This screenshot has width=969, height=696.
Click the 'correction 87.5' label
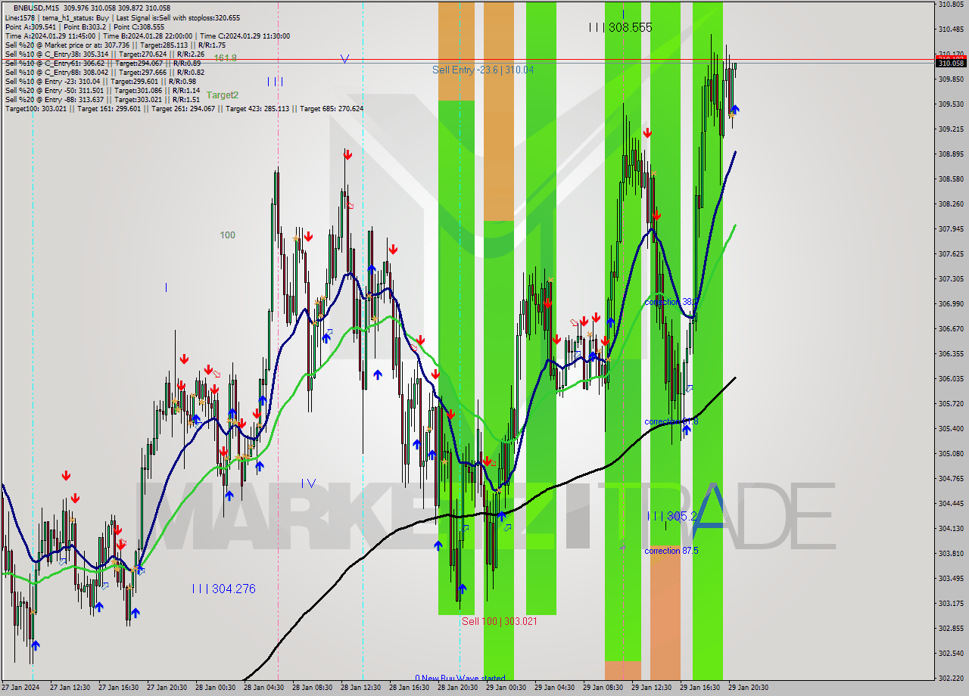pos(671,551)
